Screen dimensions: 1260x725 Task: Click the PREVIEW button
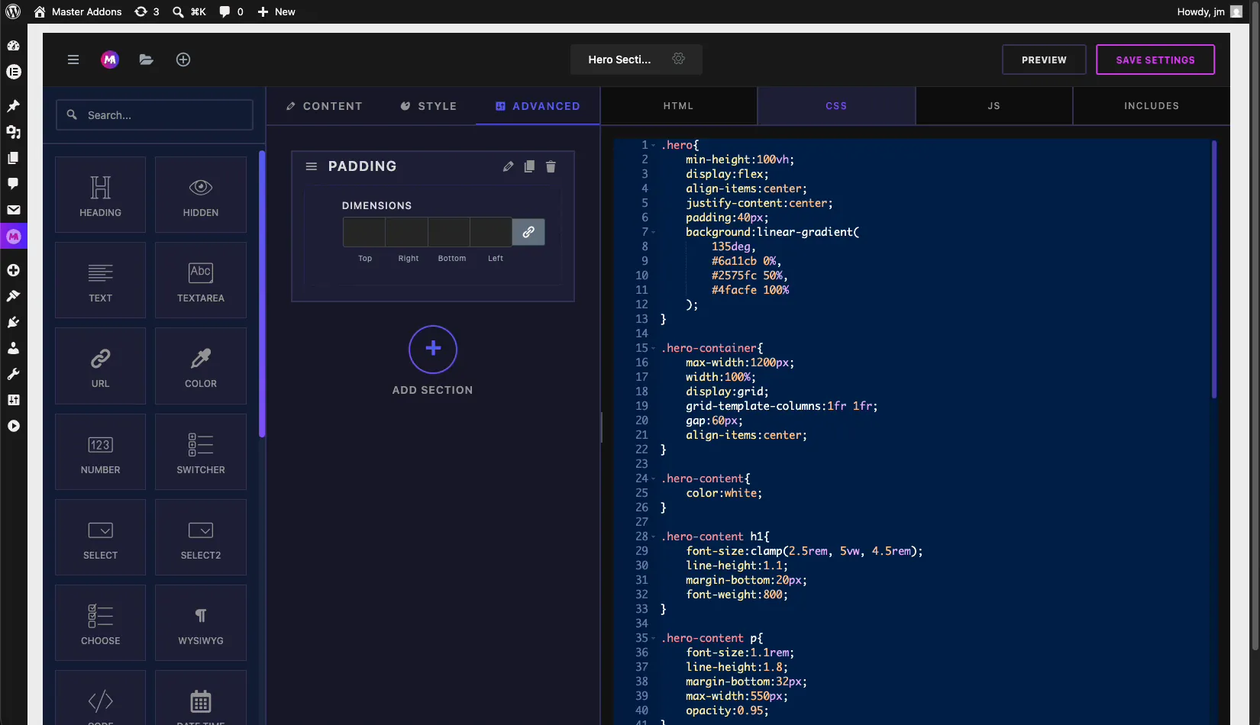point(1044,60)
